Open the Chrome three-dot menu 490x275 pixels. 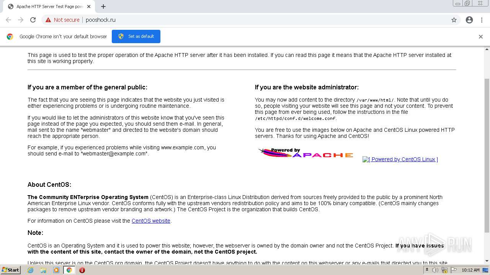[482, 20]
